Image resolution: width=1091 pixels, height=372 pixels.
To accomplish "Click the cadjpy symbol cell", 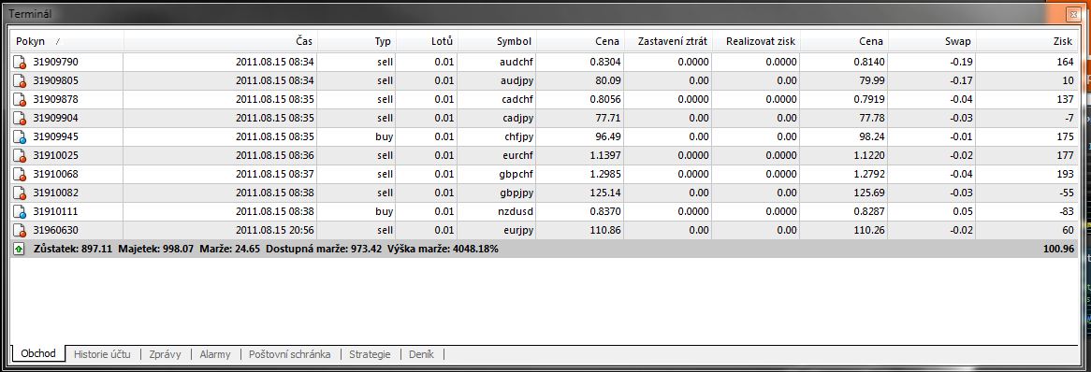I will pyautogui.click(x=517, y=118).
